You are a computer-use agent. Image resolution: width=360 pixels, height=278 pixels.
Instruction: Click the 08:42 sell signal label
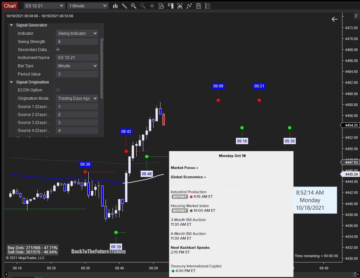tap(126, 131)
